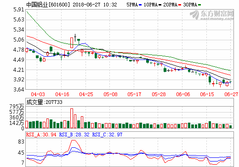Viewport: 239px width, 167px height.
Task: Click the 5PMA blue legend marker
Action: [140, 5]
